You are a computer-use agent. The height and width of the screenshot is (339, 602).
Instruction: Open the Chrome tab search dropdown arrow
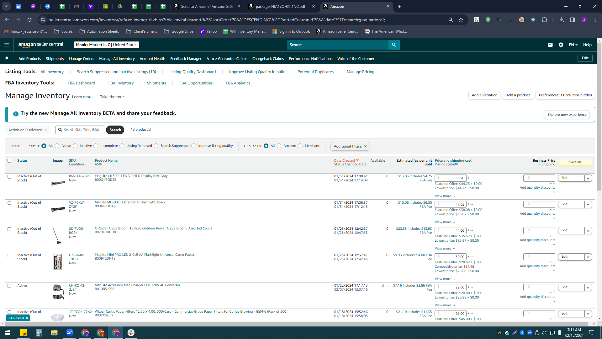pos(6,6)
